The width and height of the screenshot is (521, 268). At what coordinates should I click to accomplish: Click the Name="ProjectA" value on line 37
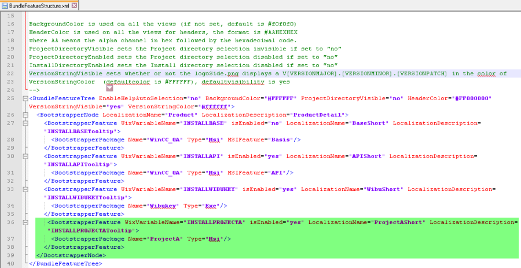[165, 239]
